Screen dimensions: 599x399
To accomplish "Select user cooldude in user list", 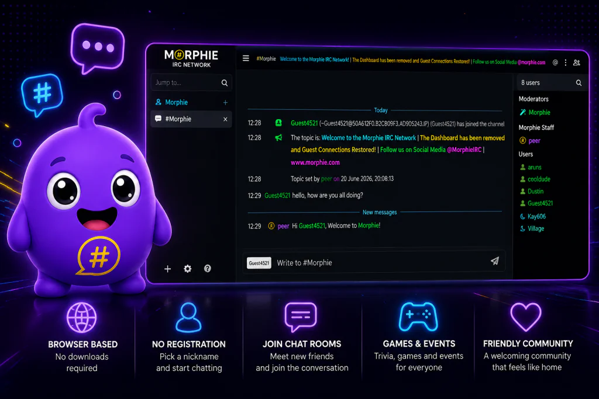I will (539, 179).
